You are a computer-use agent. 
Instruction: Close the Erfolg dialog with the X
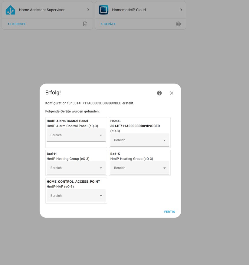tap(172, 93)
